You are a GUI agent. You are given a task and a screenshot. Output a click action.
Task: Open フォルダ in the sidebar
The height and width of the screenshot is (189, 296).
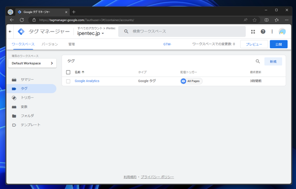(32, 116)
